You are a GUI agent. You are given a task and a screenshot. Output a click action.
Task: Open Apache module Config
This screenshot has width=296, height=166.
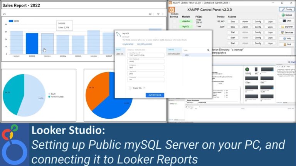click(258, 22)
